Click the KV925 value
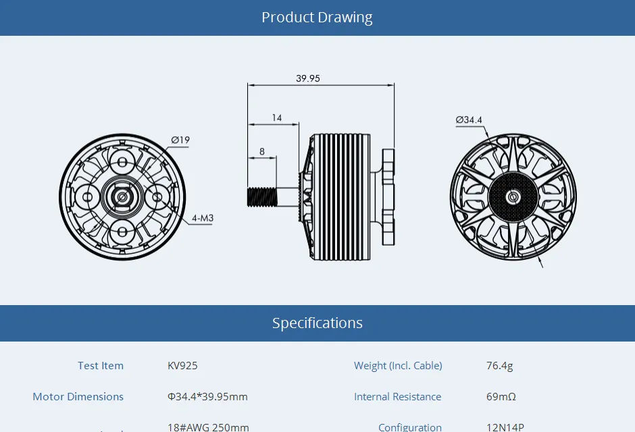Screen dimensions: 635x432 (x=183, y=365)
